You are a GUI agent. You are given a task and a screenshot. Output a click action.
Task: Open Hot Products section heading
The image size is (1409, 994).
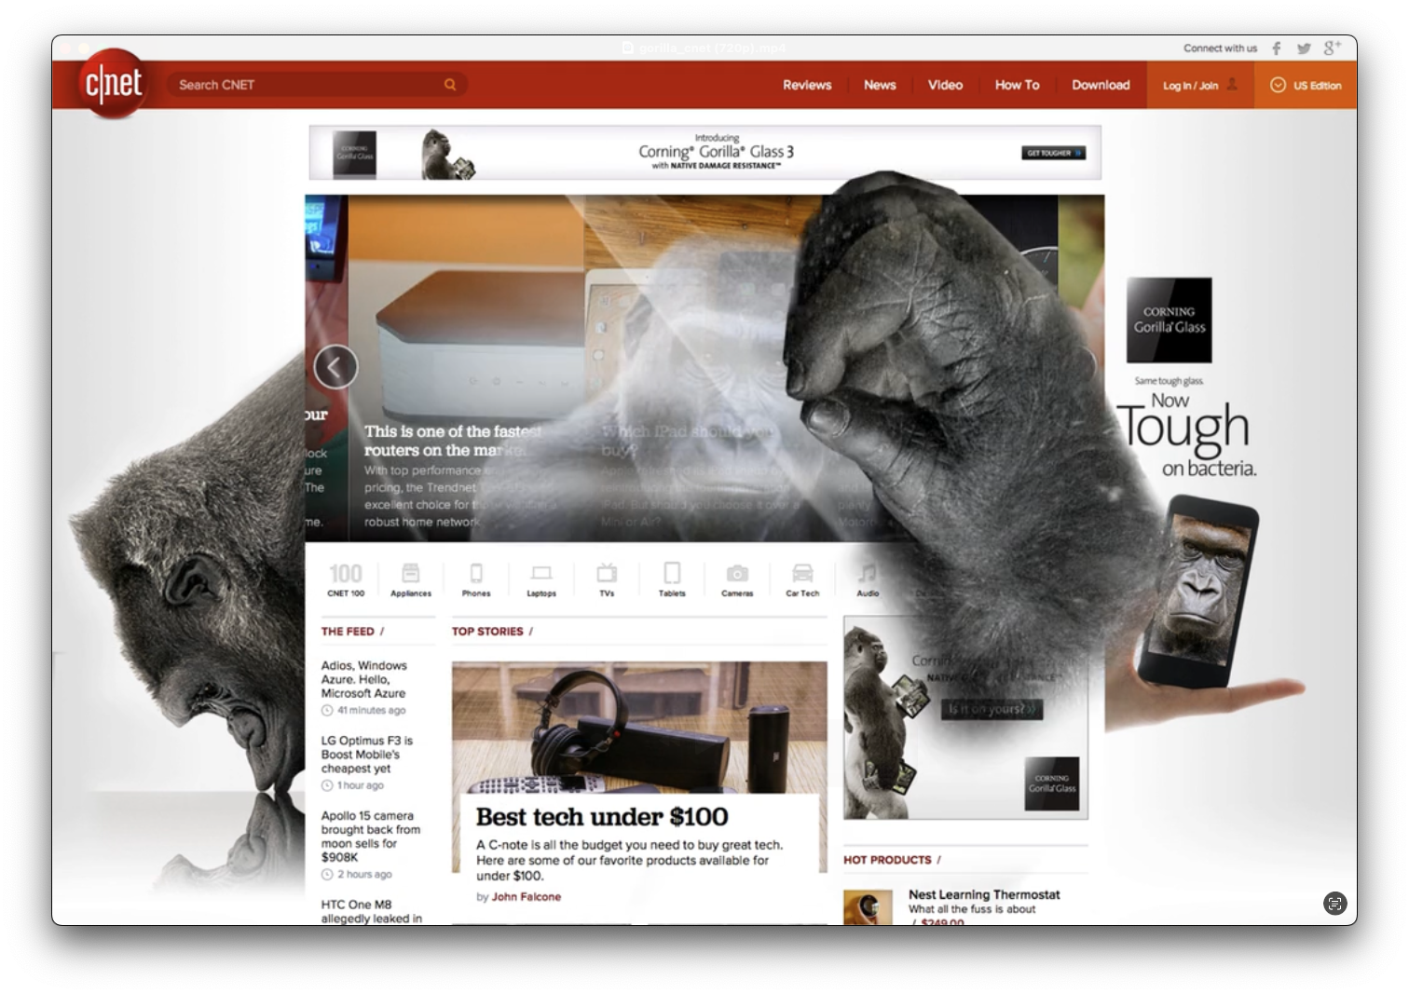coord(892,860)
